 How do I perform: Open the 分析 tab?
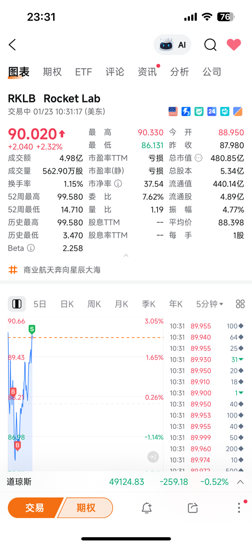point(179,72)
